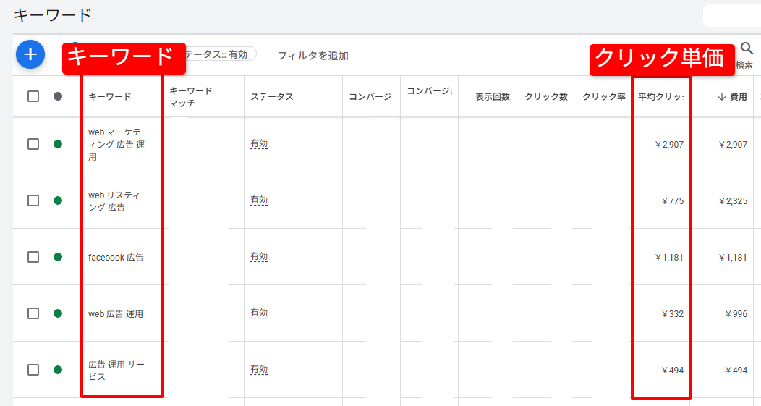
Task: Click the キーワード page title
Action: click(x=52, y=15)
